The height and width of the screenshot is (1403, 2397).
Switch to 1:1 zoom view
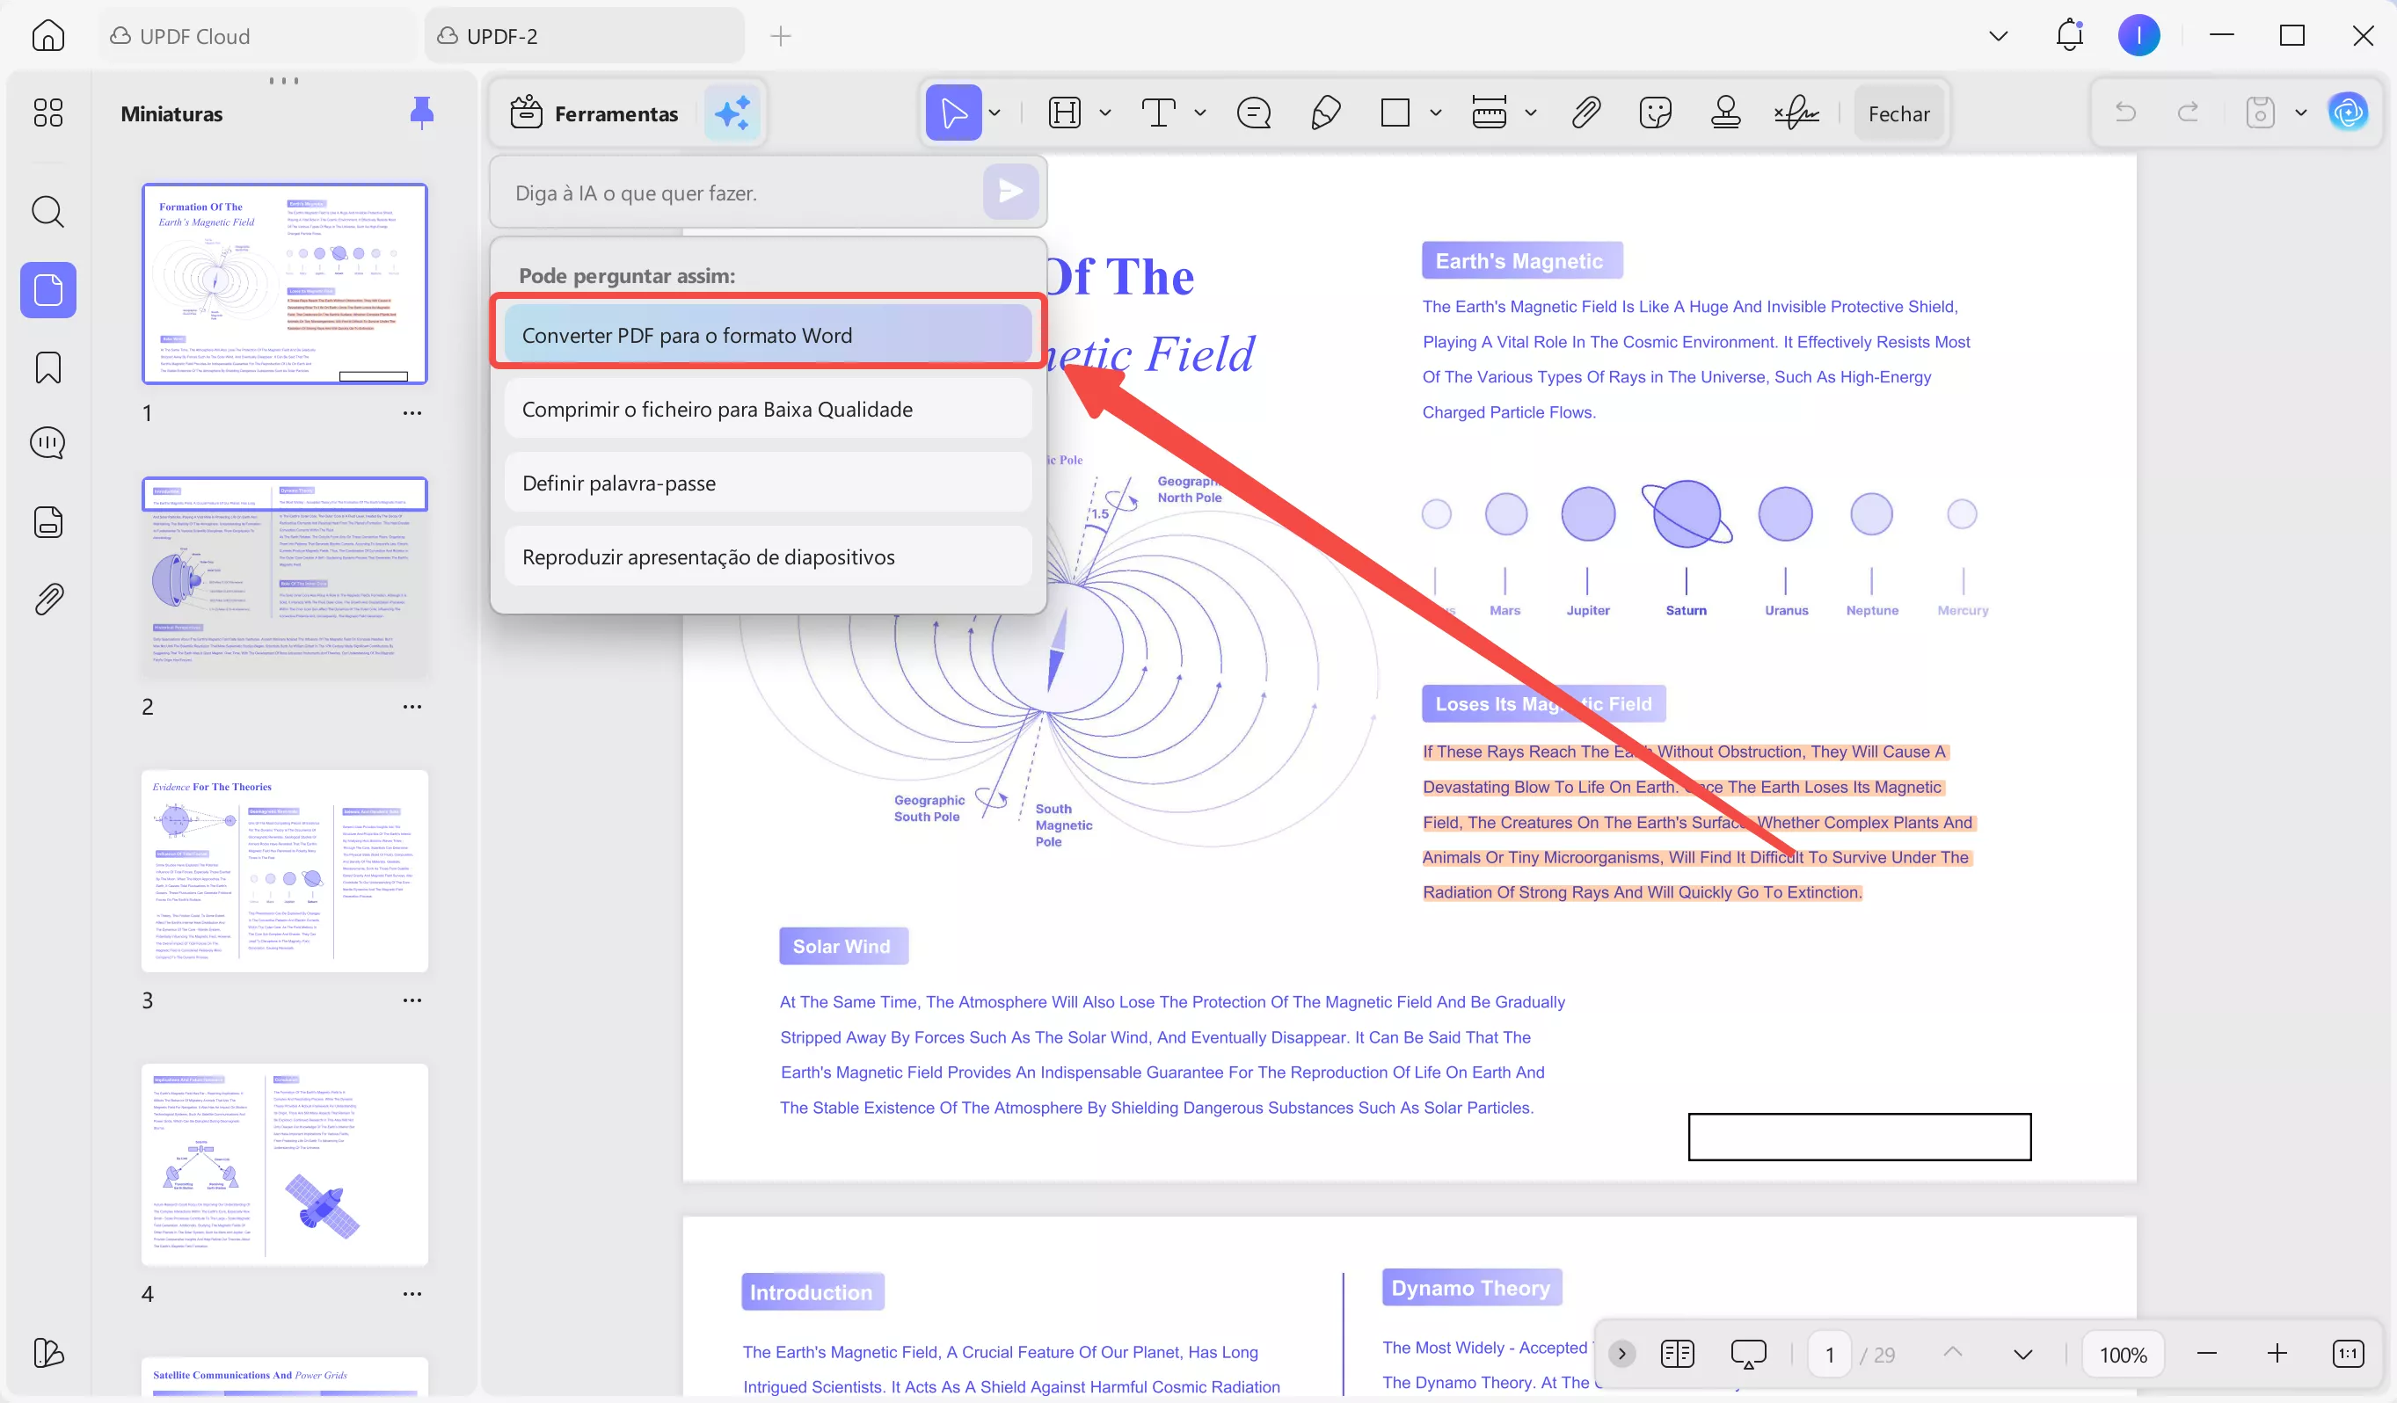click(x=2350, y=1353)
